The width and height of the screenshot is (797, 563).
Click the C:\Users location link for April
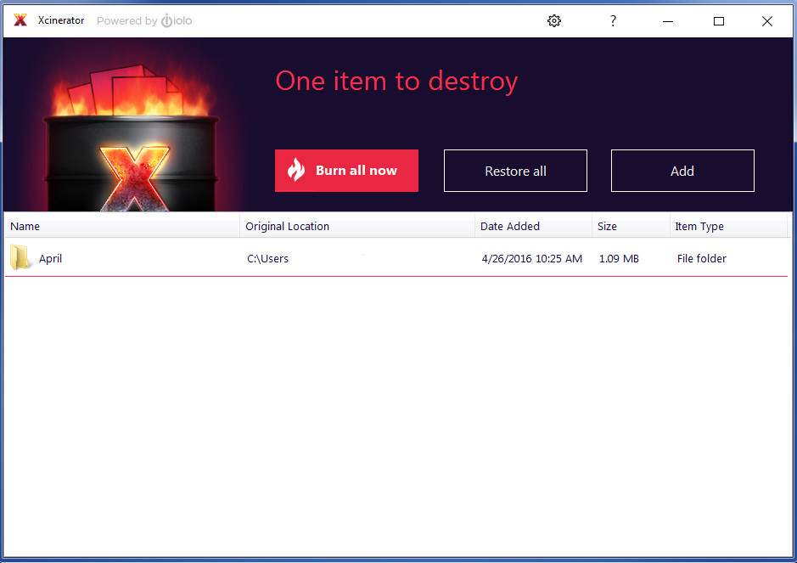point(267,257)
